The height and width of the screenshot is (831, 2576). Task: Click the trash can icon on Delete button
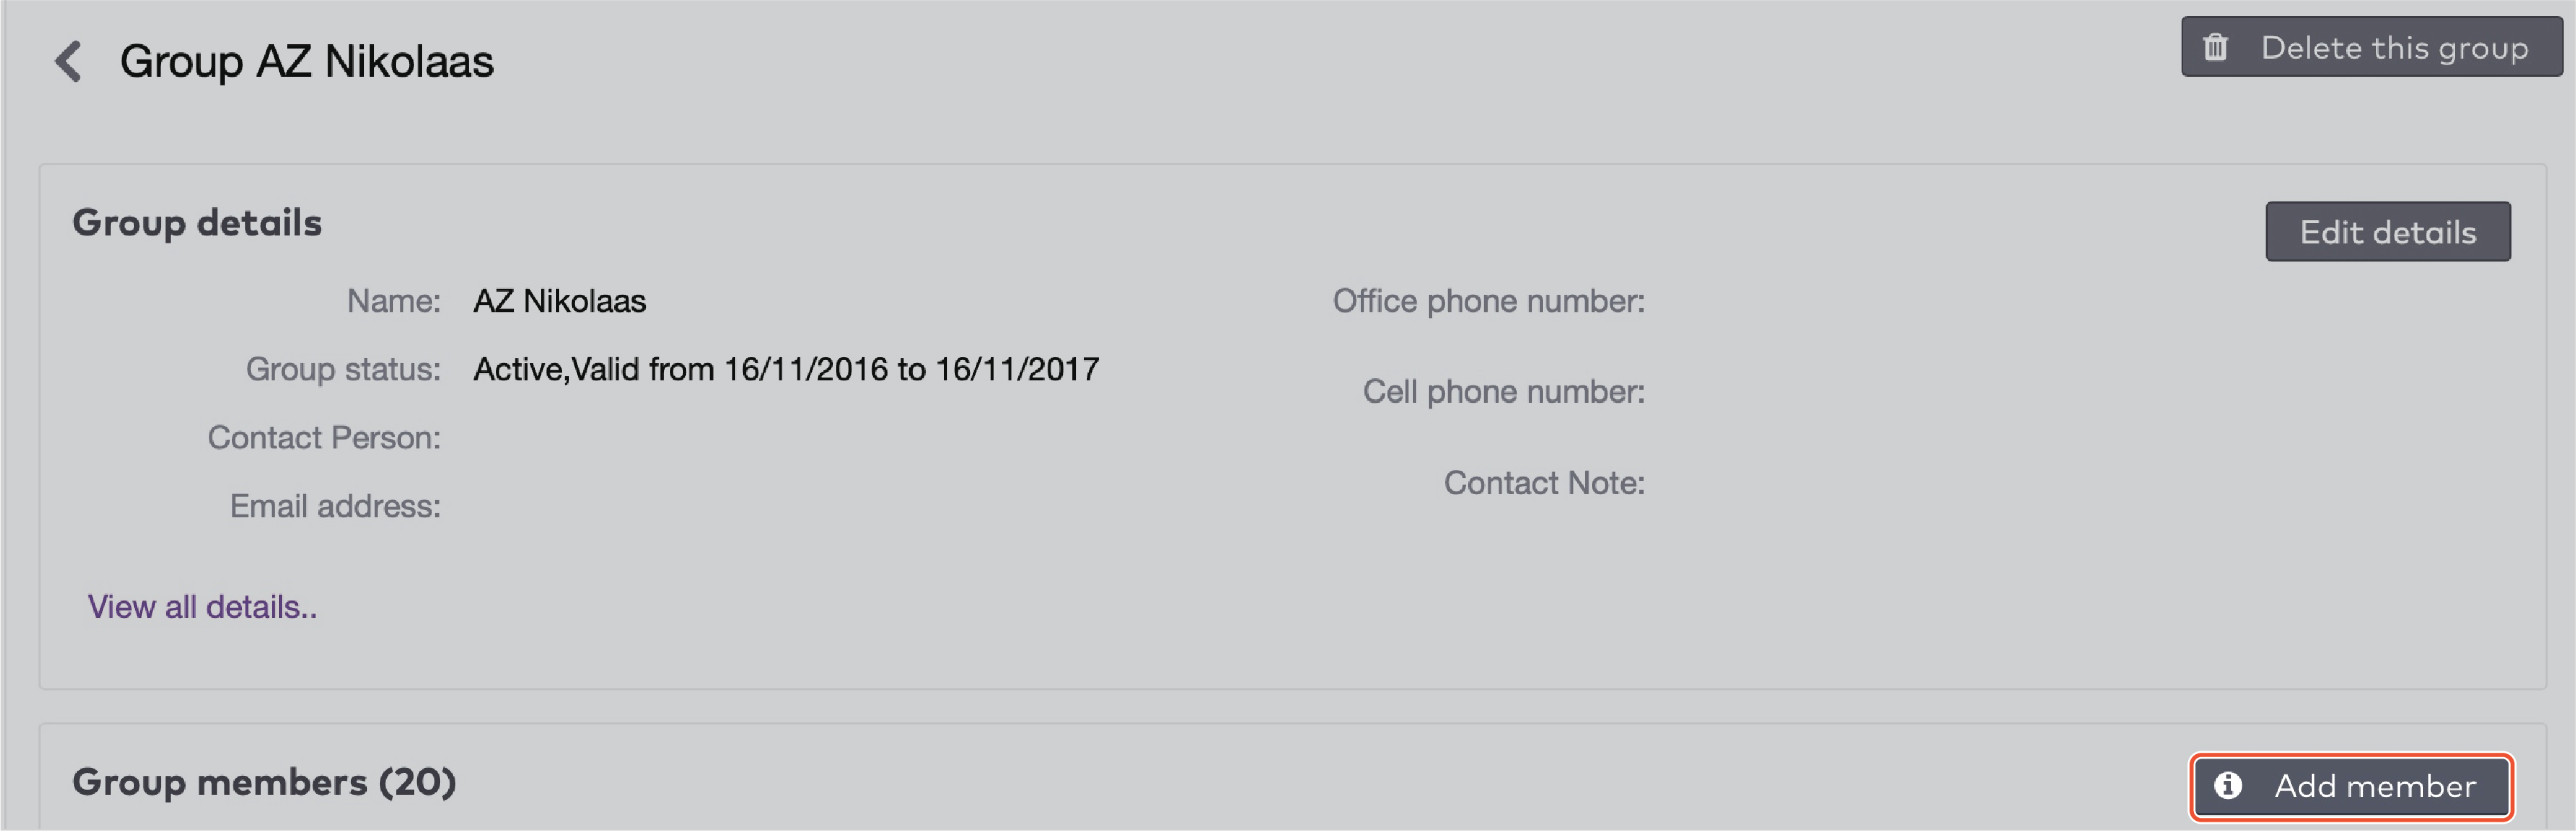[x=2216, y=46]
